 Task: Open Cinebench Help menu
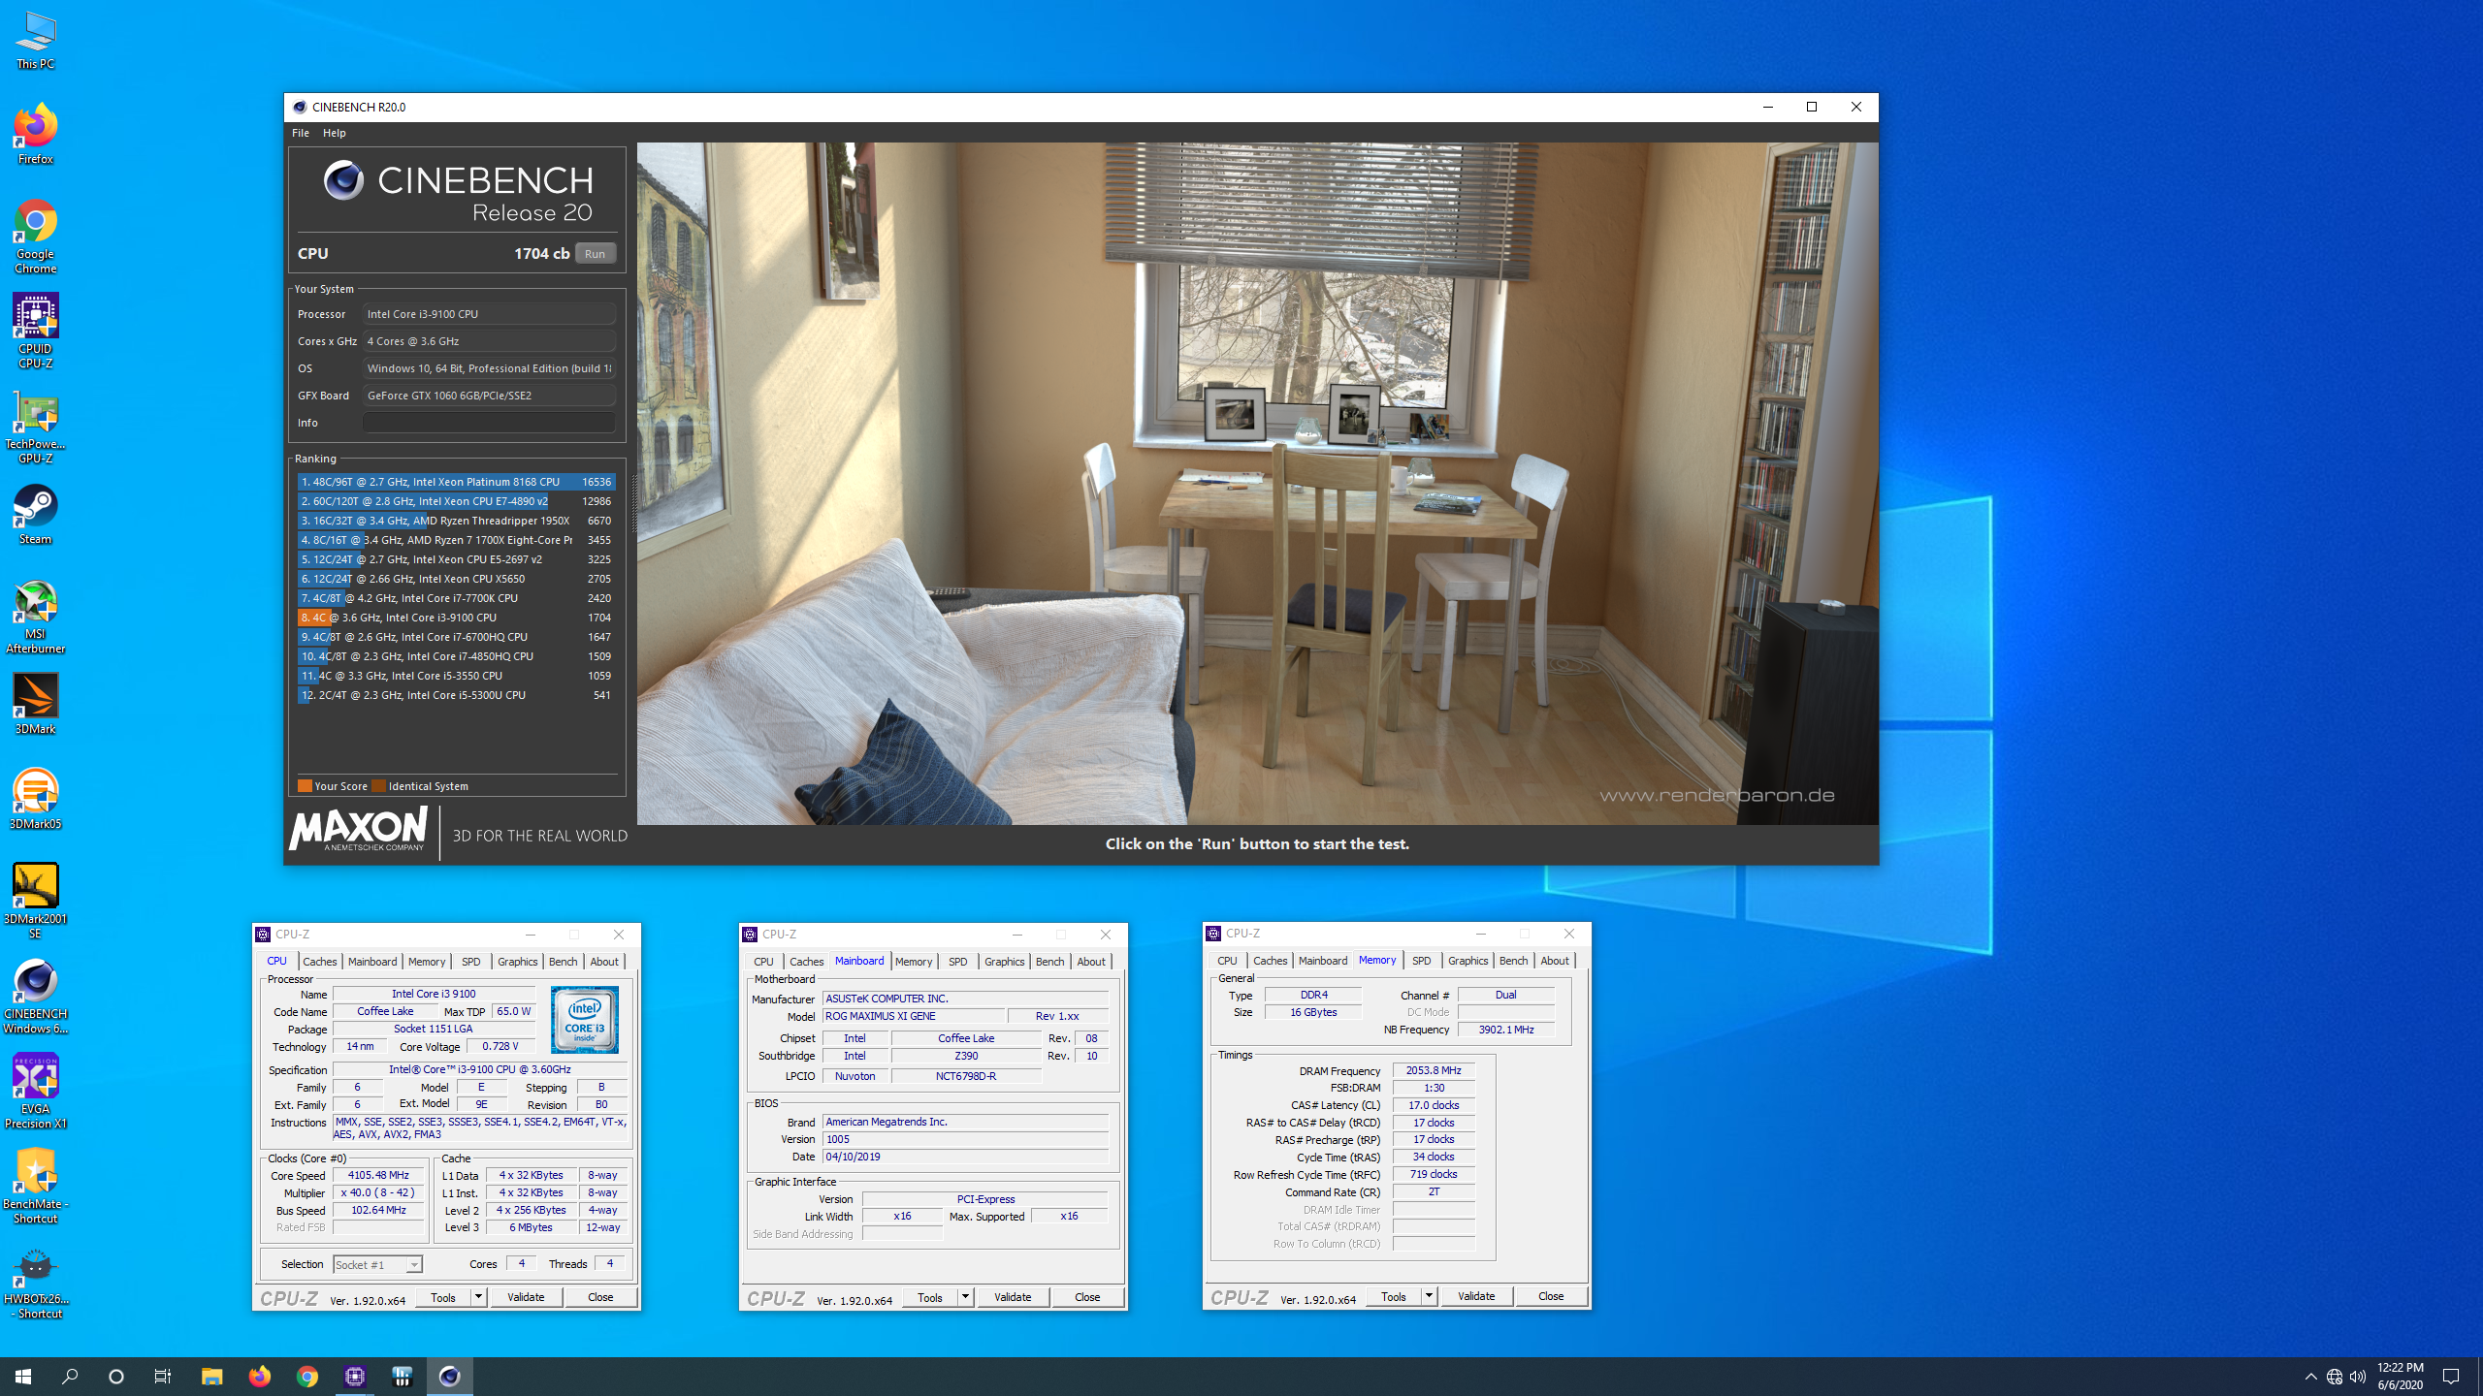click(335, 133)
